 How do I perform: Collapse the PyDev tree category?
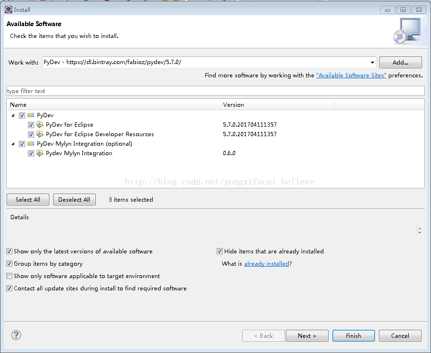(x=13, y=115)
